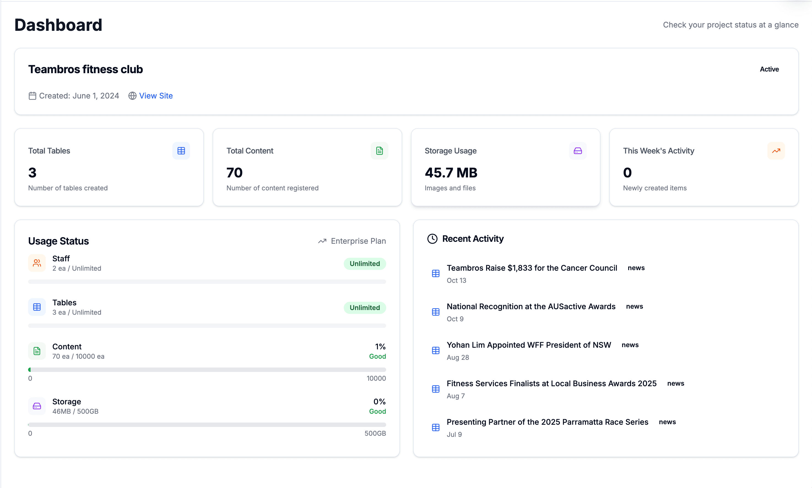Open the View Site link
The image size is (812, 488).
click(156, 96)
